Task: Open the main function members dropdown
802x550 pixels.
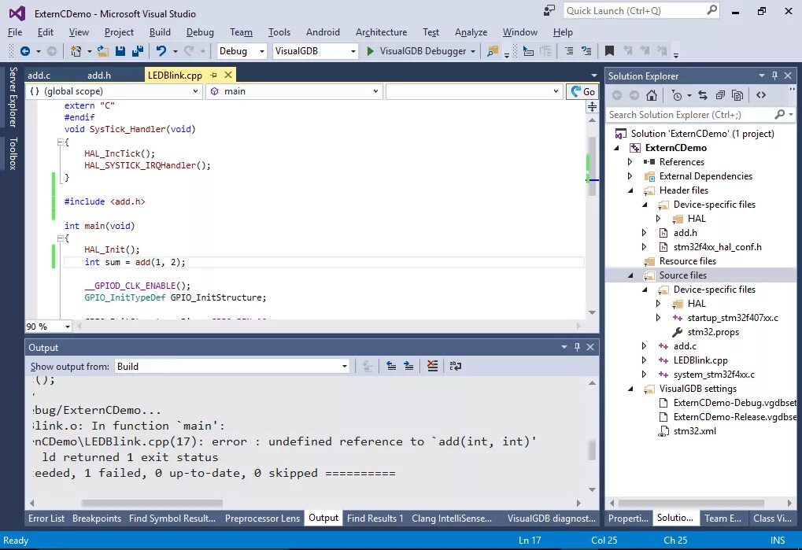Action: (x=294, y=91)
